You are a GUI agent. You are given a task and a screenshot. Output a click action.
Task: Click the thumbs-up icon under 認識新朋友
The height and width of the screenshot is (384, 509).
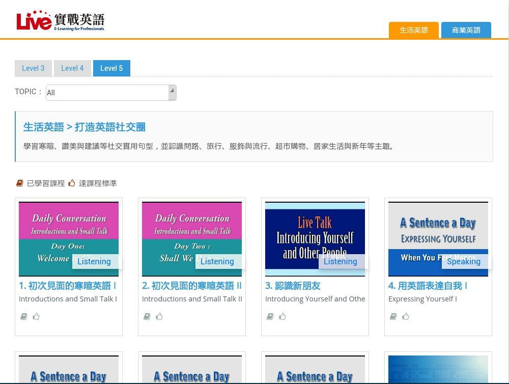point(282,316)
